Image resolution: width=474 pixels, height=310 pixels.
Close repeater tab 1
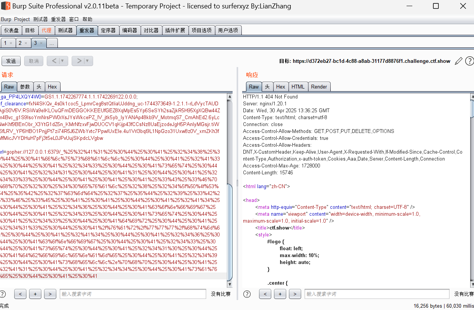pyautogui.click(x=11, y=43)
